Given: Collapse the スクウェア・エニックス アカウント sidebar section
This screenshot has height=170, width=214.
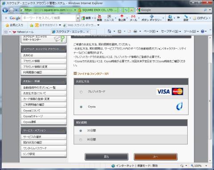Looking at the screenshot, I should tap(63, 49).
